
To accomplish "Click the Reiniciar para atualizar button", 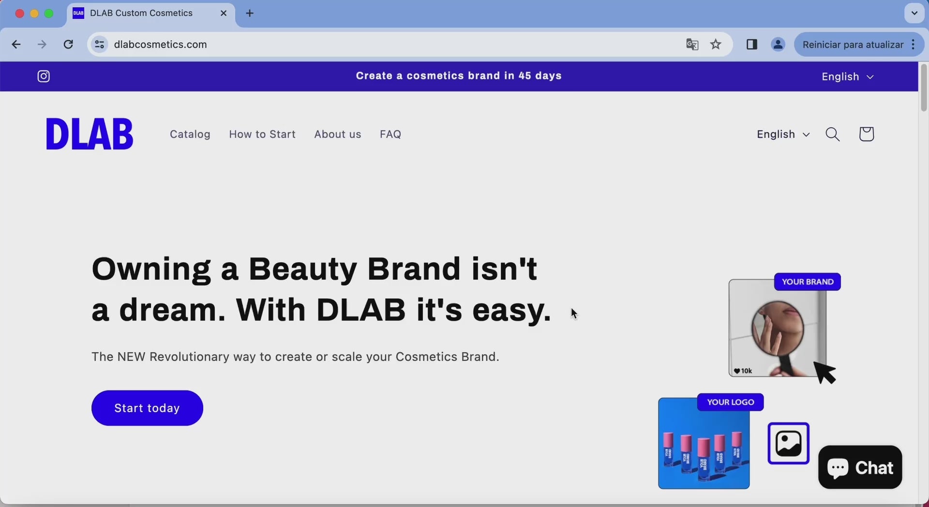I will (853, 45).
